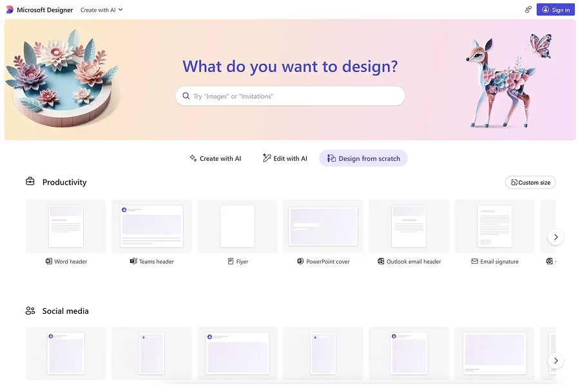Open the Custom size button
Viewport: 580px width, 386px height.
pyautogui.click(x=530, y=183)
